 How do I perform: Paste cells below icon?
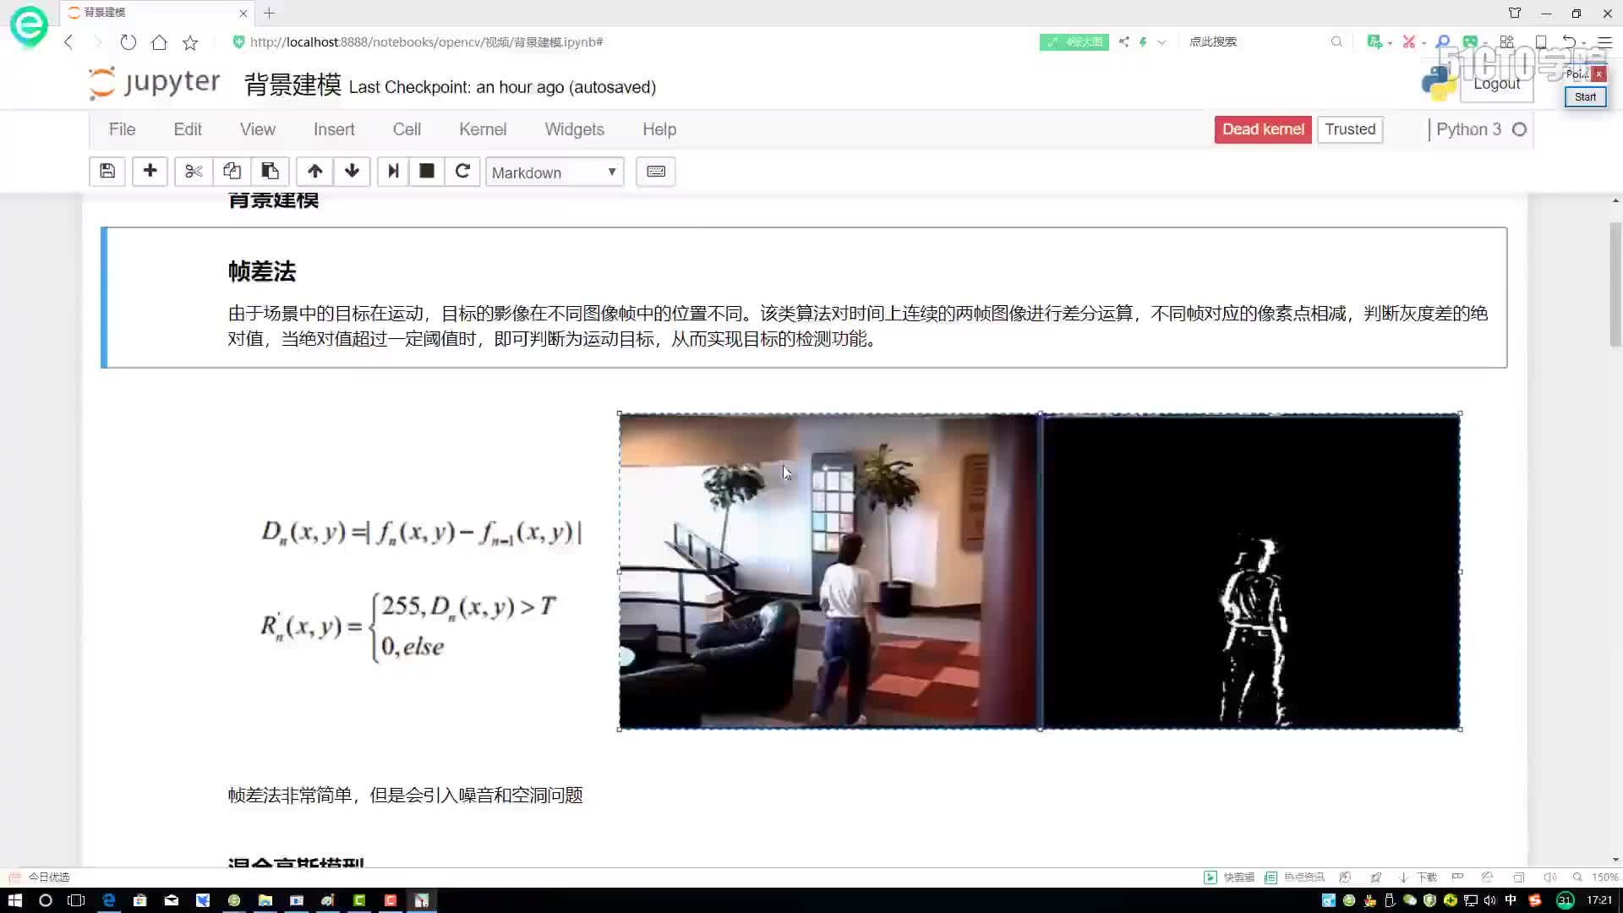click(270, 172)
